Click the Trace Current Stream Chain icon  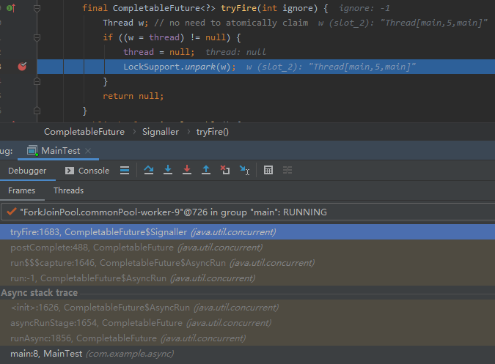click(x=287, y=170)
